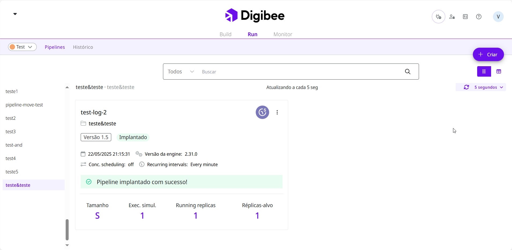The height and width of the screenshot is (250, 512).
Task: Select pipeline-move-test in the project list
Action: pyautogui.click(x=24, y=105)
